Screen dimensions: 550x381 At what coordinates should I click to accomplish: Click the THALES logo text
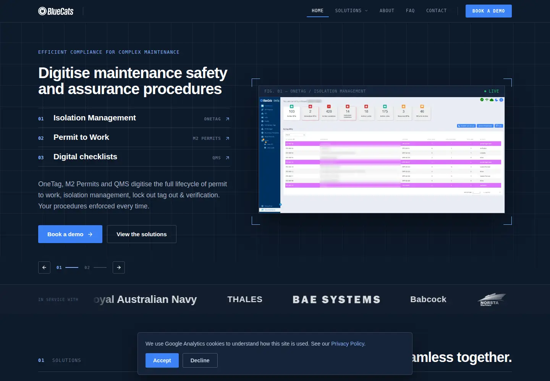coord(245,299)
